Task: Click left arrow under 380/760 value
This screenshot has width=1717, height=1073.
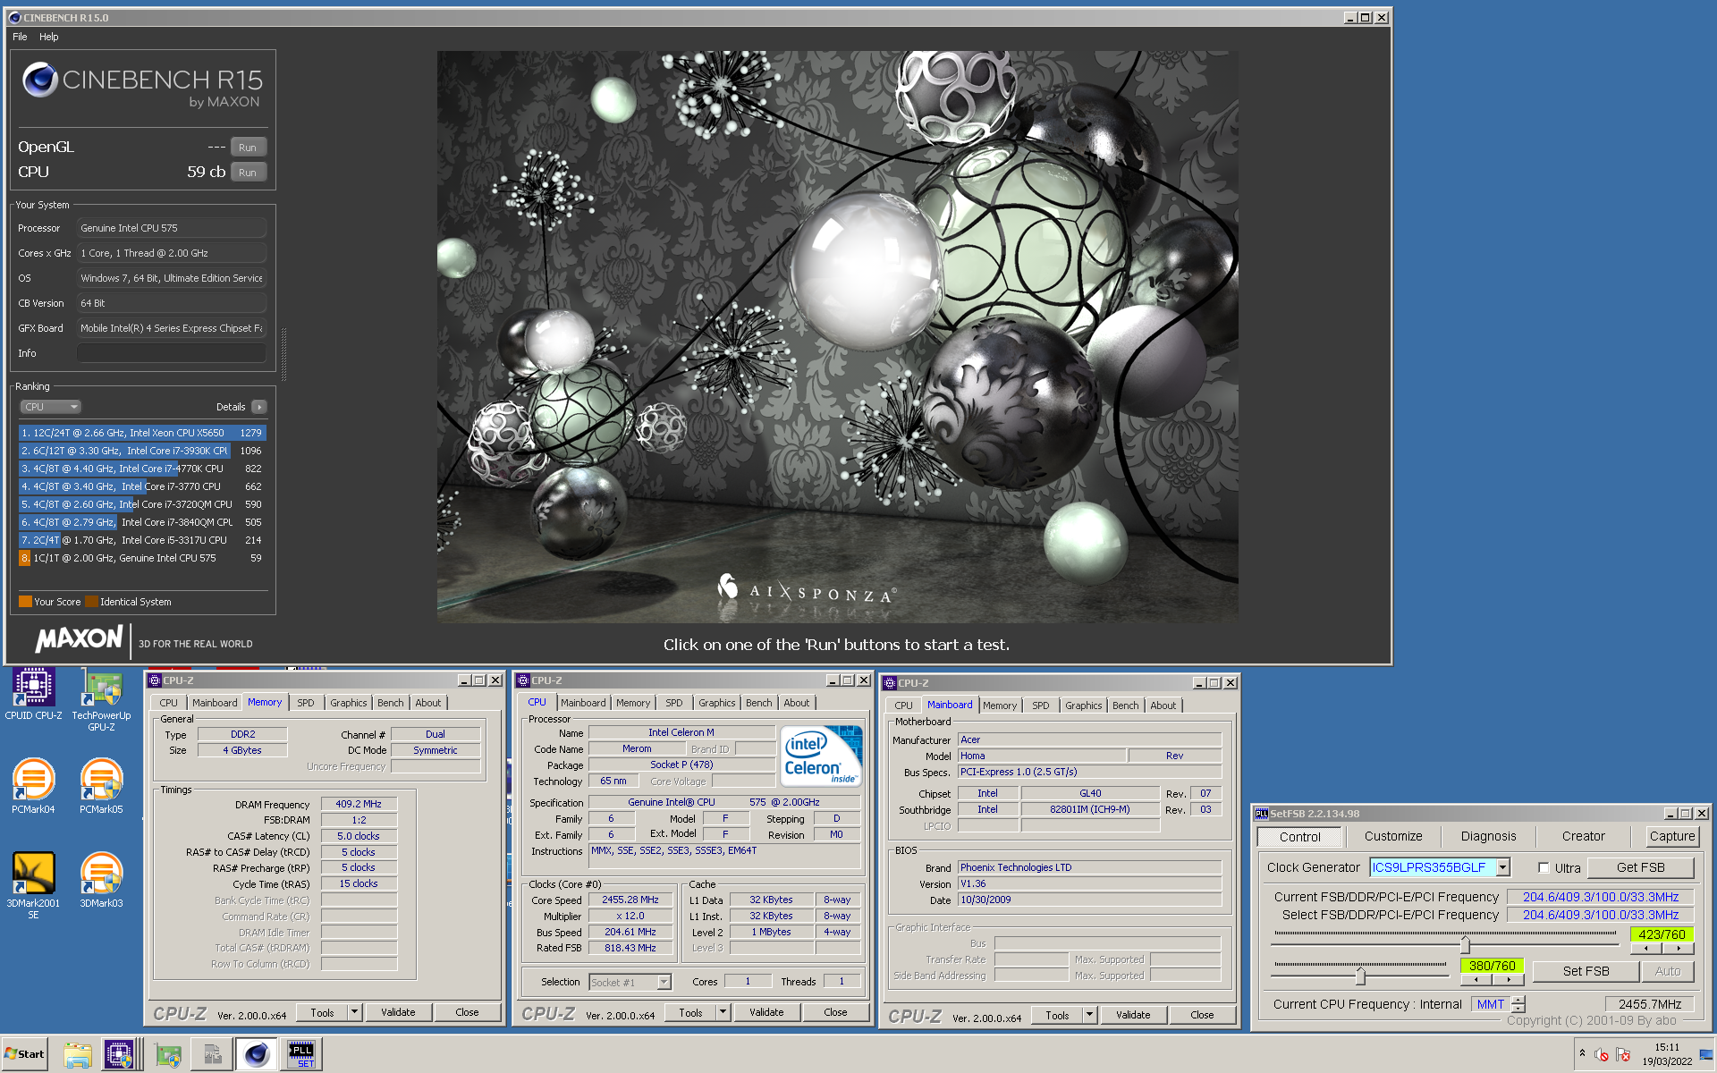Action: [x=1476, y=980]
